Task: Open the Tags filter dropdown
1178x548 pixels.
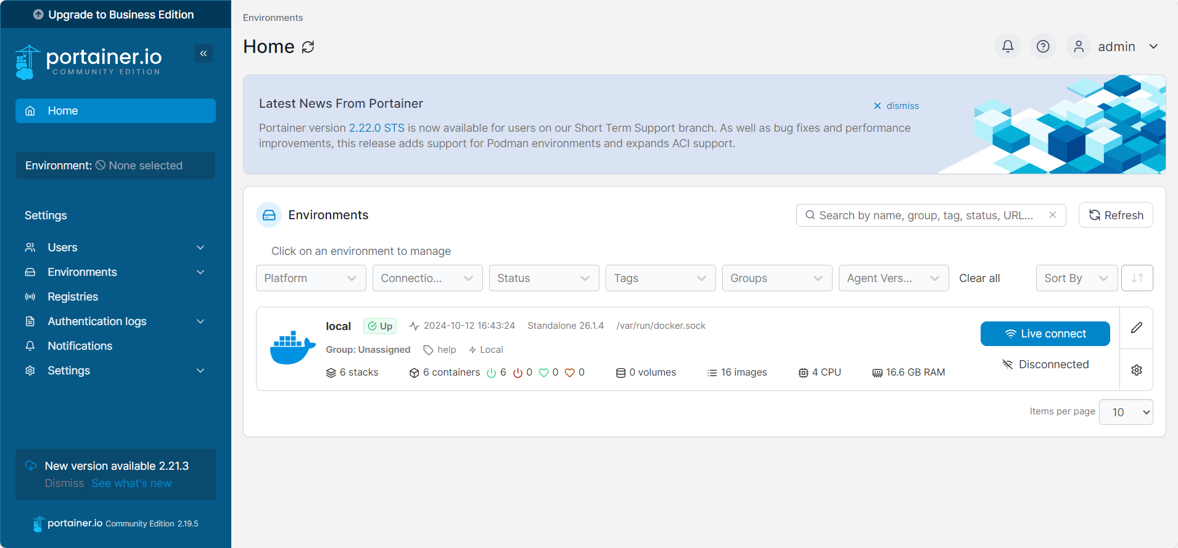Action: [x=661, y=278]
